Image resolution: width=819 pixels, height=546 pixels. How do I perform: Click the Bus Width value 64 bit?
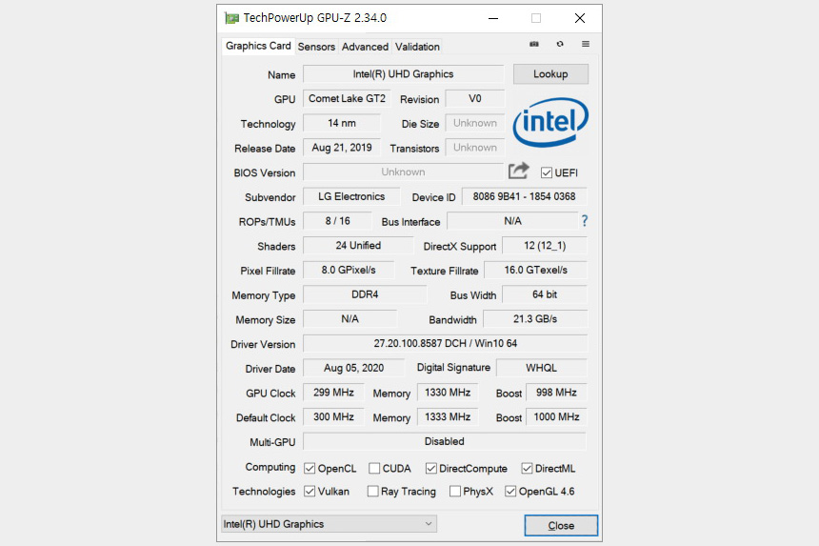click(x=545, y=294)
